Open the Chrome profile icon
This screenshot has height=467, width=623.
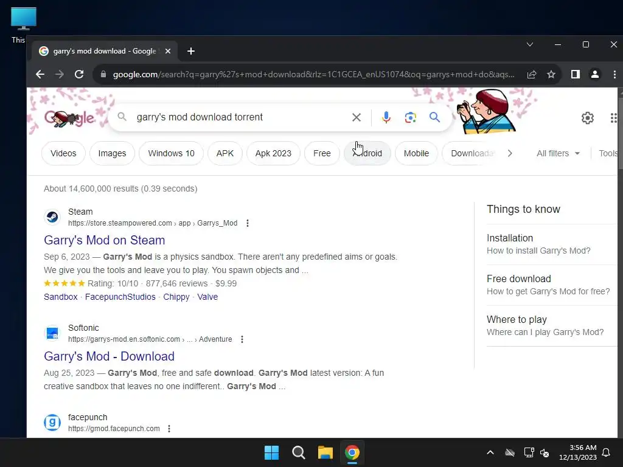pyautogui.click(x=595, y=74)
